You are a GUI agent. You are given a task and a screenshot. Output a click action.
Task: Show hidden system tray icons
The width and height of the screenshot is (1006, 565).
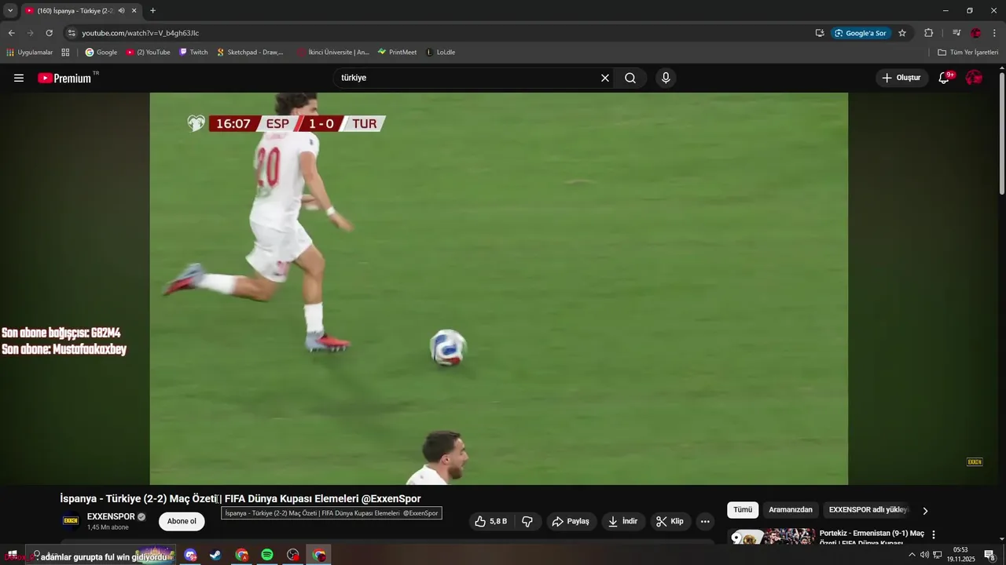(x=912, y=555)
